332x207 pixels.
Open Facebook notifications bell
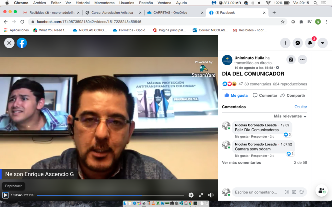click(310, 43)
